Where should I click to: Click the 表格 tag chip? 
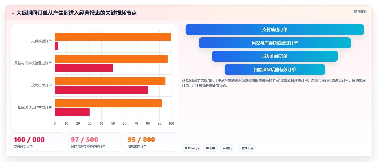210,148
